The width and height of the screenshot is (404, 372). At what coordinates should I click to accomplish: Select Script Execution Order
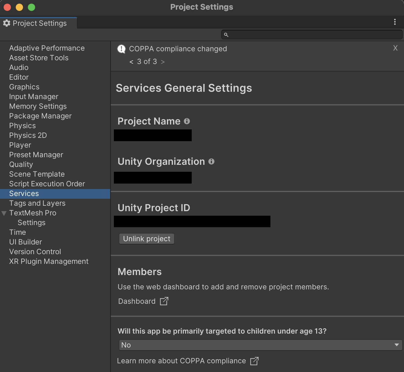click(47, 184)
